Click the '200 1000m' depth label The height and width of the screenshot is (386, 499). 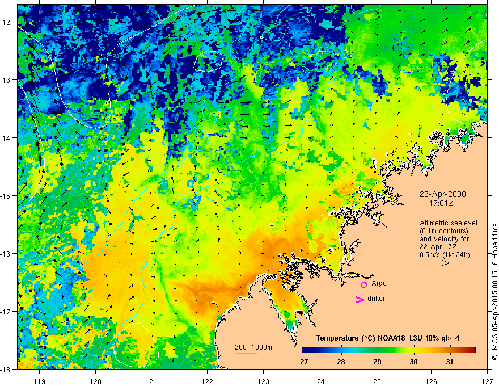253,347
